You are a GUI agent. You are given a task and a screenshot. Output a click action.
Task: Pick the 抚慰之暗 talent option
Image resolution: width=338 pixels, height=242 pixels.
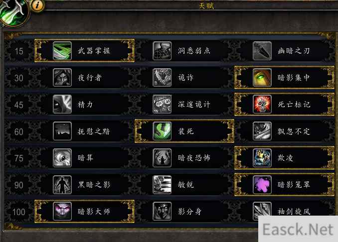(85, 131)
